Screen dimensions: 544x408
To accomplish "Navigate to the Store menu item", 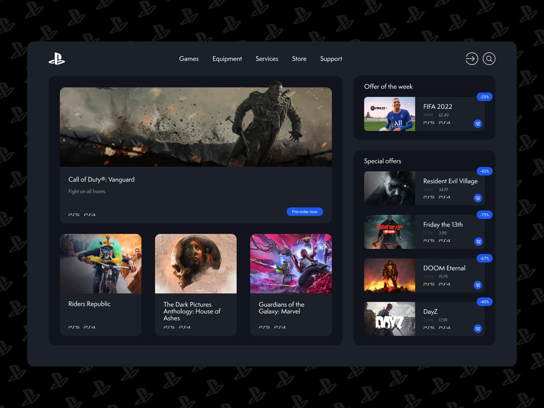I will (299, 59).
